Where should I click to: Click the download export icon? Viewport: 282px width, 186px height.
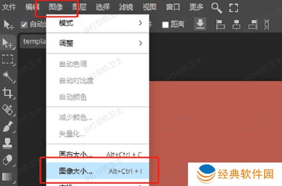pos(200,24)
